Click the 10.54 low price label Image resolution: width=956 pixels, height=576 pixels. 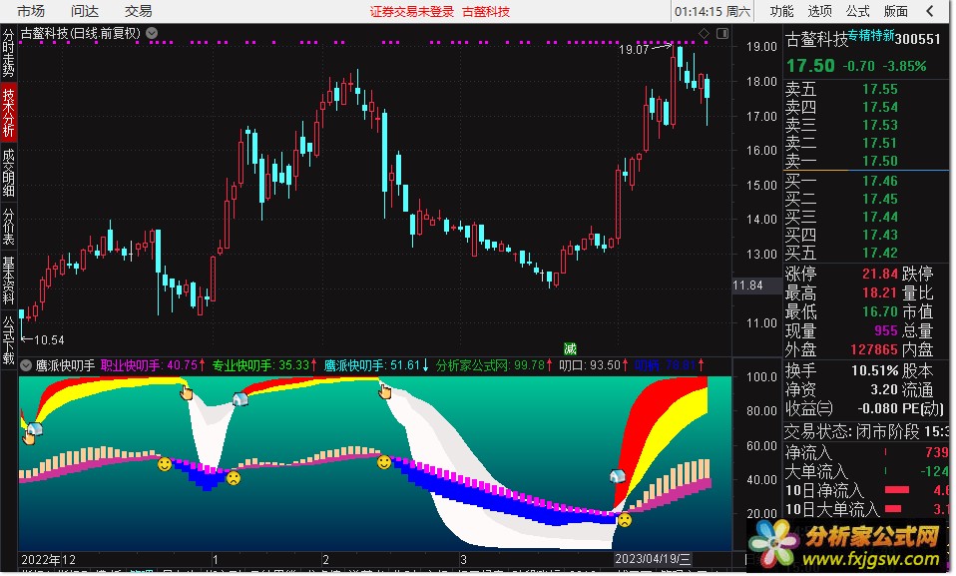[49, 339]
